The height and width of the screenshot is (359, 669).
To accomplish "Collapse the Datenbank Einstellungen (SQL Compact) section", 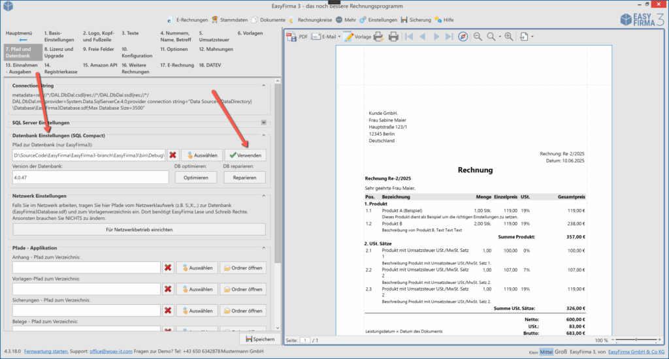I will point(264,135).
